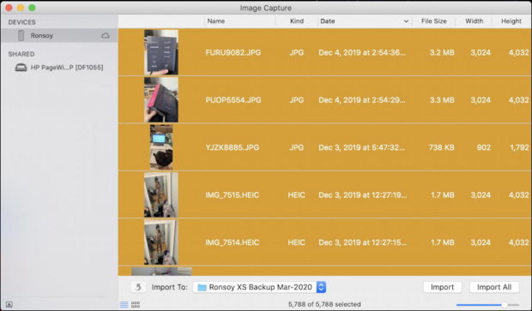Click the Dec 4, 2019 at 2:54:36 date
532x311 pixels.
[x=362, y=52]
